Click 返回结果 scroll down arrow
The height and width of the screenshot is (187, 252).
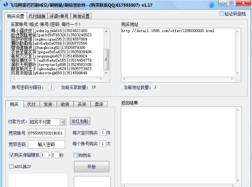coord(238,181)
